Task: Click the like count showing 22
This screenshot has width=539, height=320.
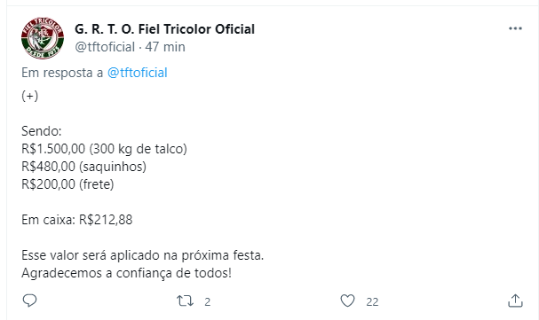Action: [372, 301]
